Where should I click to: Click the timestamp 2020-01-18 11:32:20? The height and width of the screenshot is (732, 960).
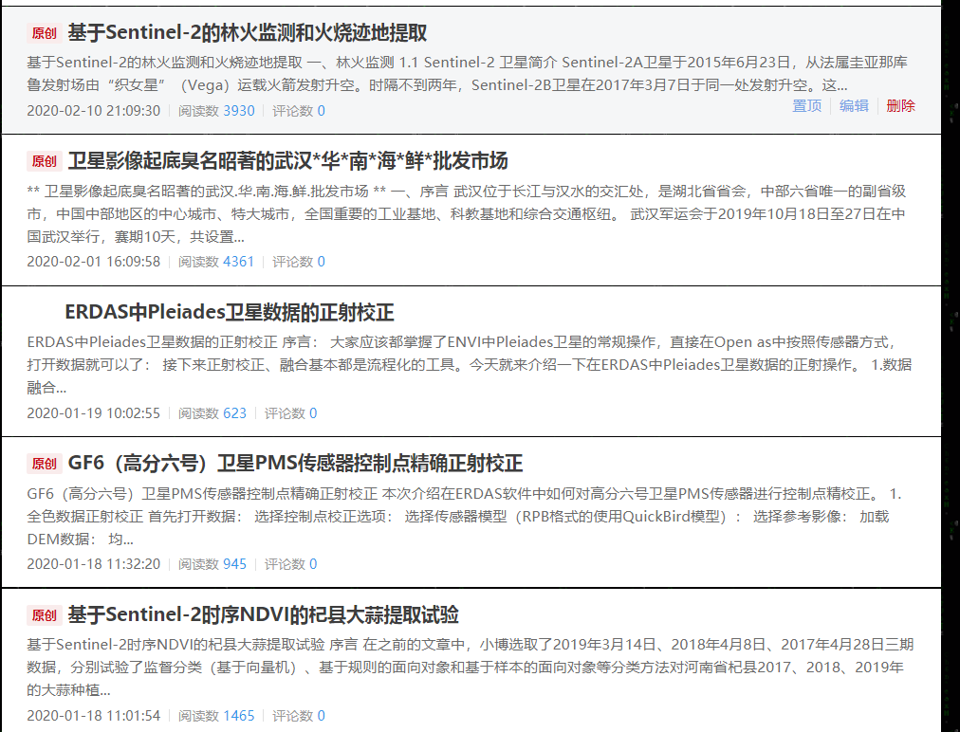[x=94, y=564]
